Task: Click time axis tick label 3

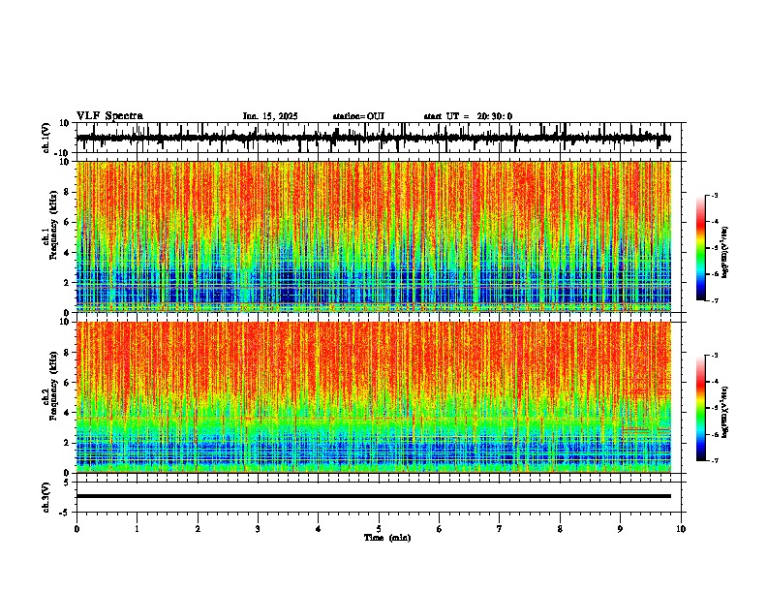Action: click(258, 529)
